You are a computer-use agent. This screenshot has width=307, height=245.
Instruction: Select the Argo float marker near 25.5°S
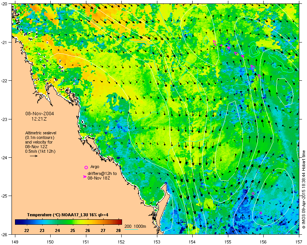click(x=261, y=213)
